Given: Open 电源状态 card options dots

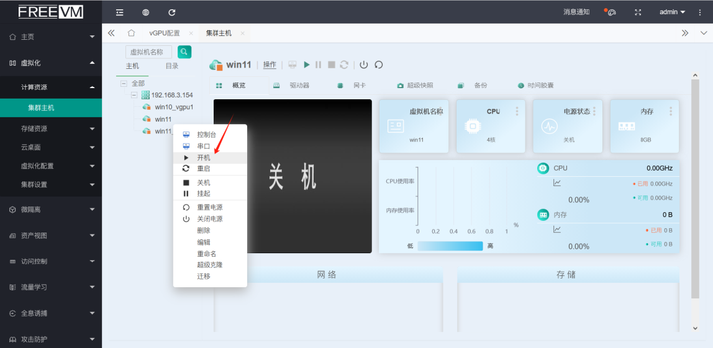Looking at the screenshot, I should tap(594, 111).
